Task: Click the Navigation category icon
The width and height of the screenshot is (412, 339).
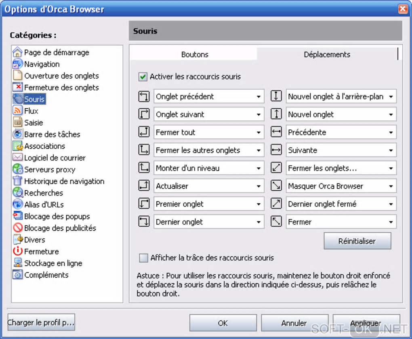Action: 17,64
